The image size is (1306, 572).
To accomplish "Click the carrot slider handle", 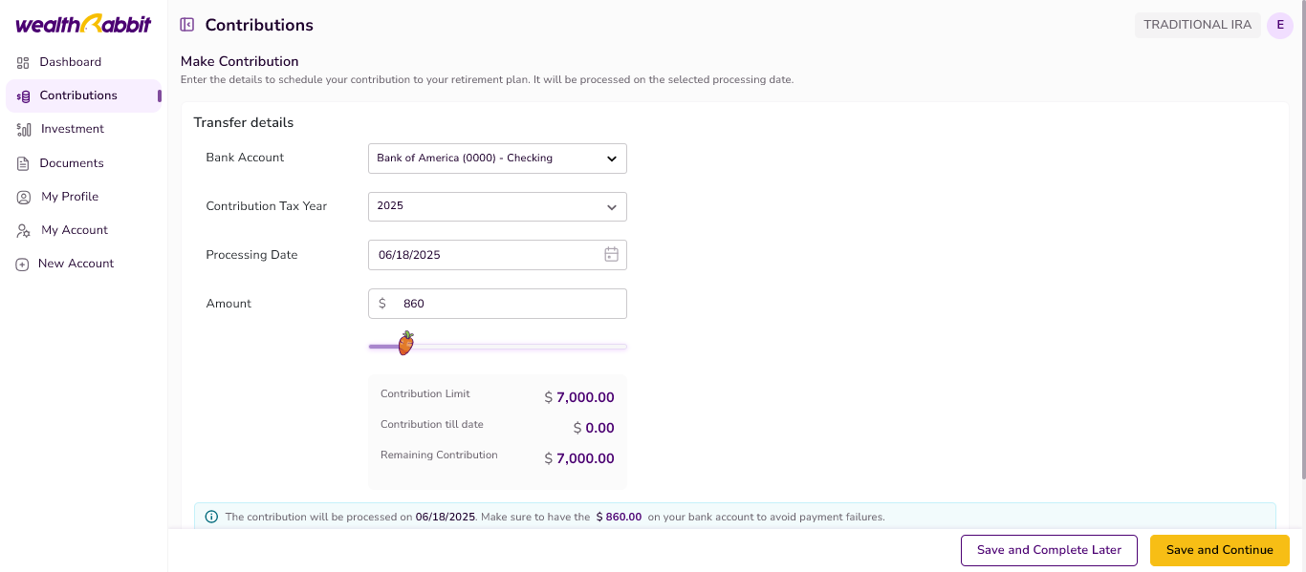I will tap(406, 344).
